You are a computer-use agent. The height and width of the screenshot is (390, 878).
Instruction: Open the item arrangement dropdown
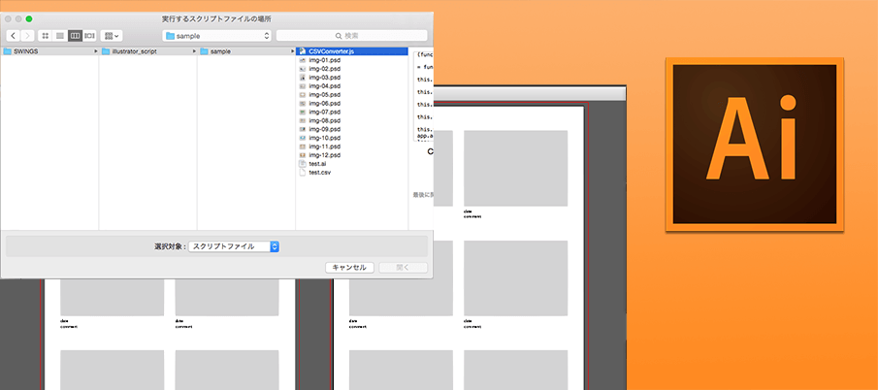tap(112, 36)
